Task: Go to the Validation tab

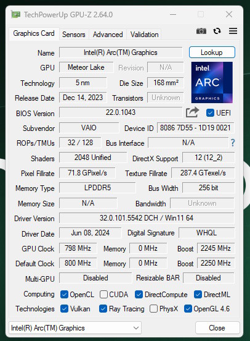Action: tap(145, 35)
